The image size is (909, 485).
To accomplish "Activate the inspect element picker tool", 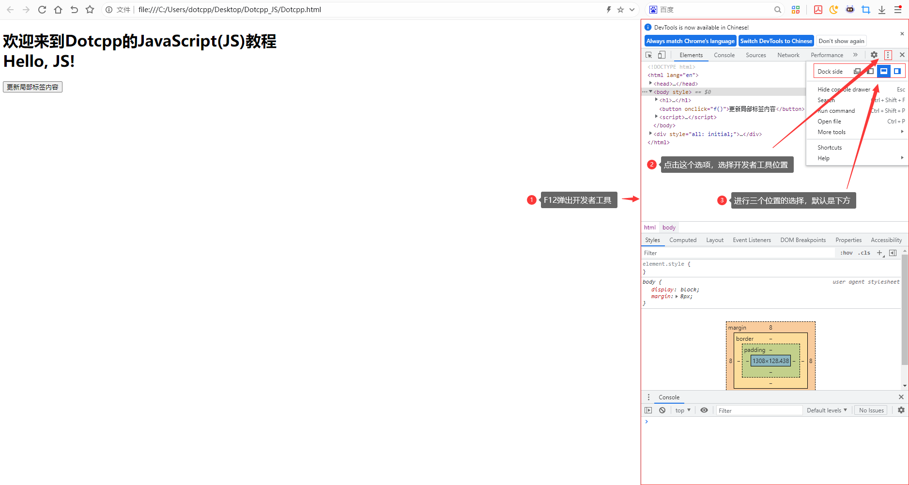I will [x=649, y=55].
